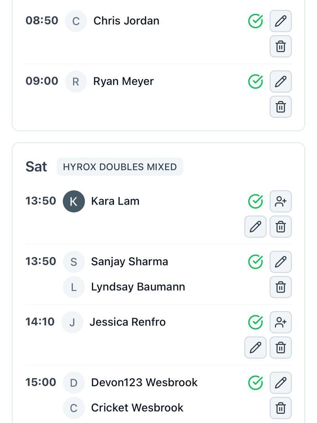317x423 pixels.
Task: Delete Kara Lam's 13:50 entry
Action: tap(281, 227)
